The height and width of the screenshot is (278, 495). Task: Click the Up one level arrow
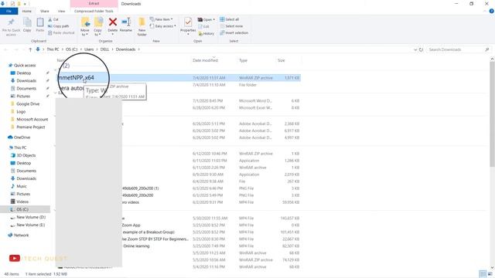tap(30, 49)
